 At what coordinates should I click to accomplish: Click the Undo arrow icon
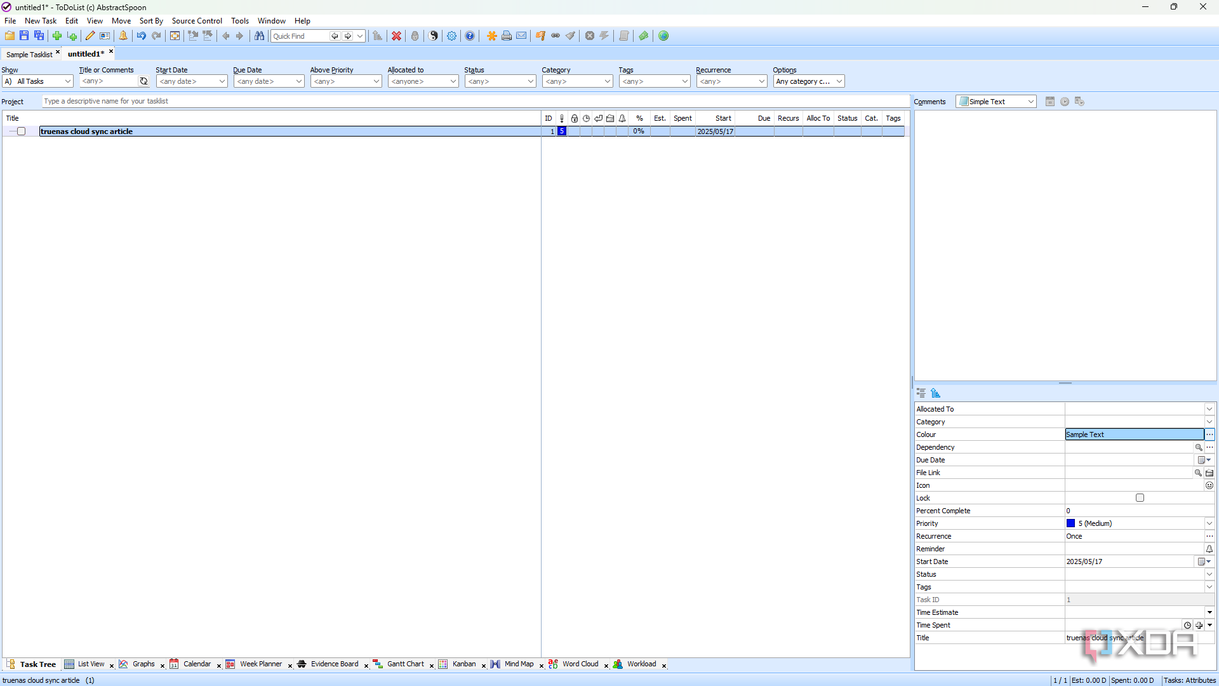[142, 36]
